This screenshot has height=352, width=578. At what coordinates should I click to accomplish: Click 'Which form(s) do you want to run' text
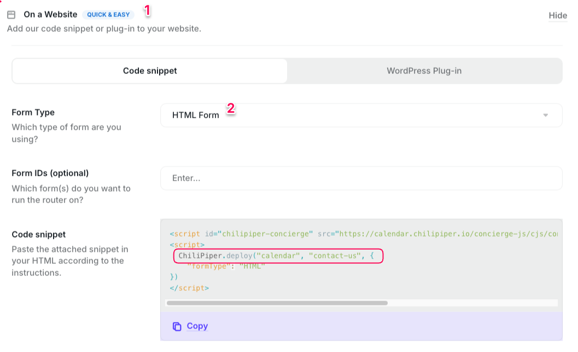pos(71,194)
